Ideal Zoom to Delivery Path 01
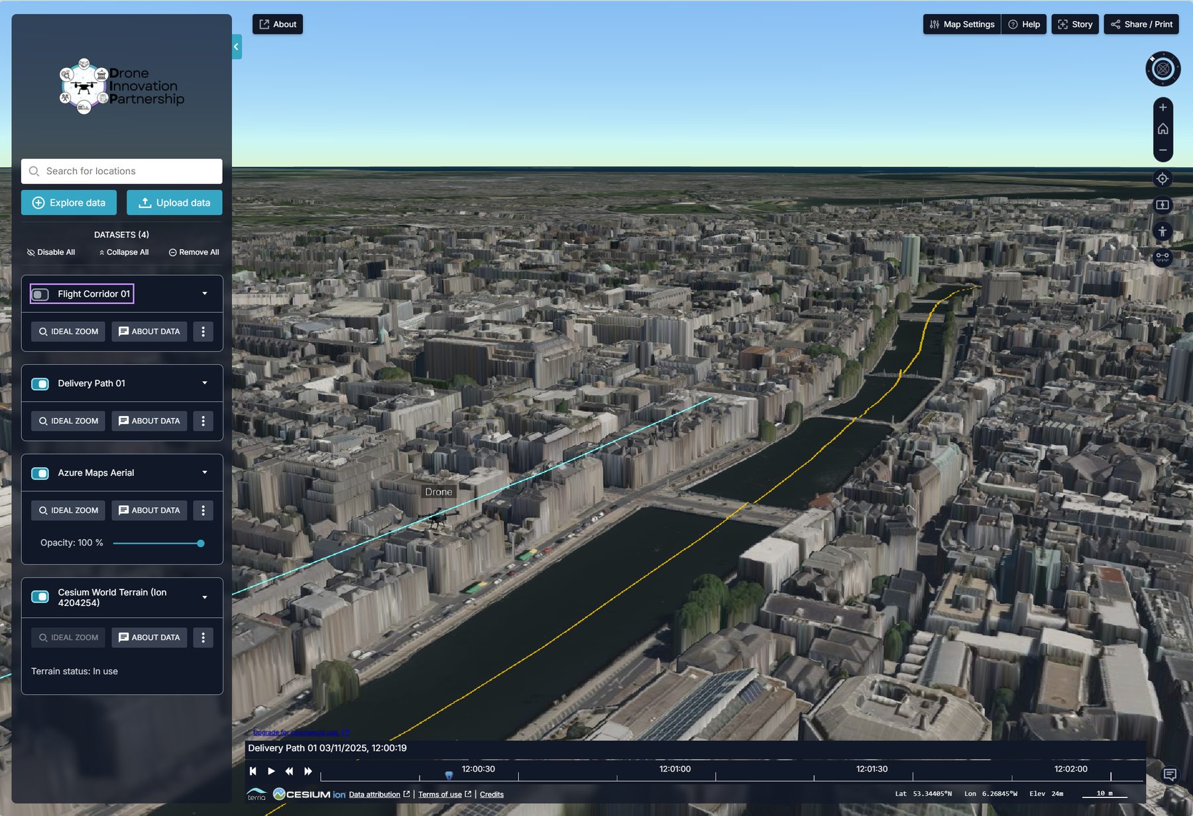 click(x=68, y=421)
